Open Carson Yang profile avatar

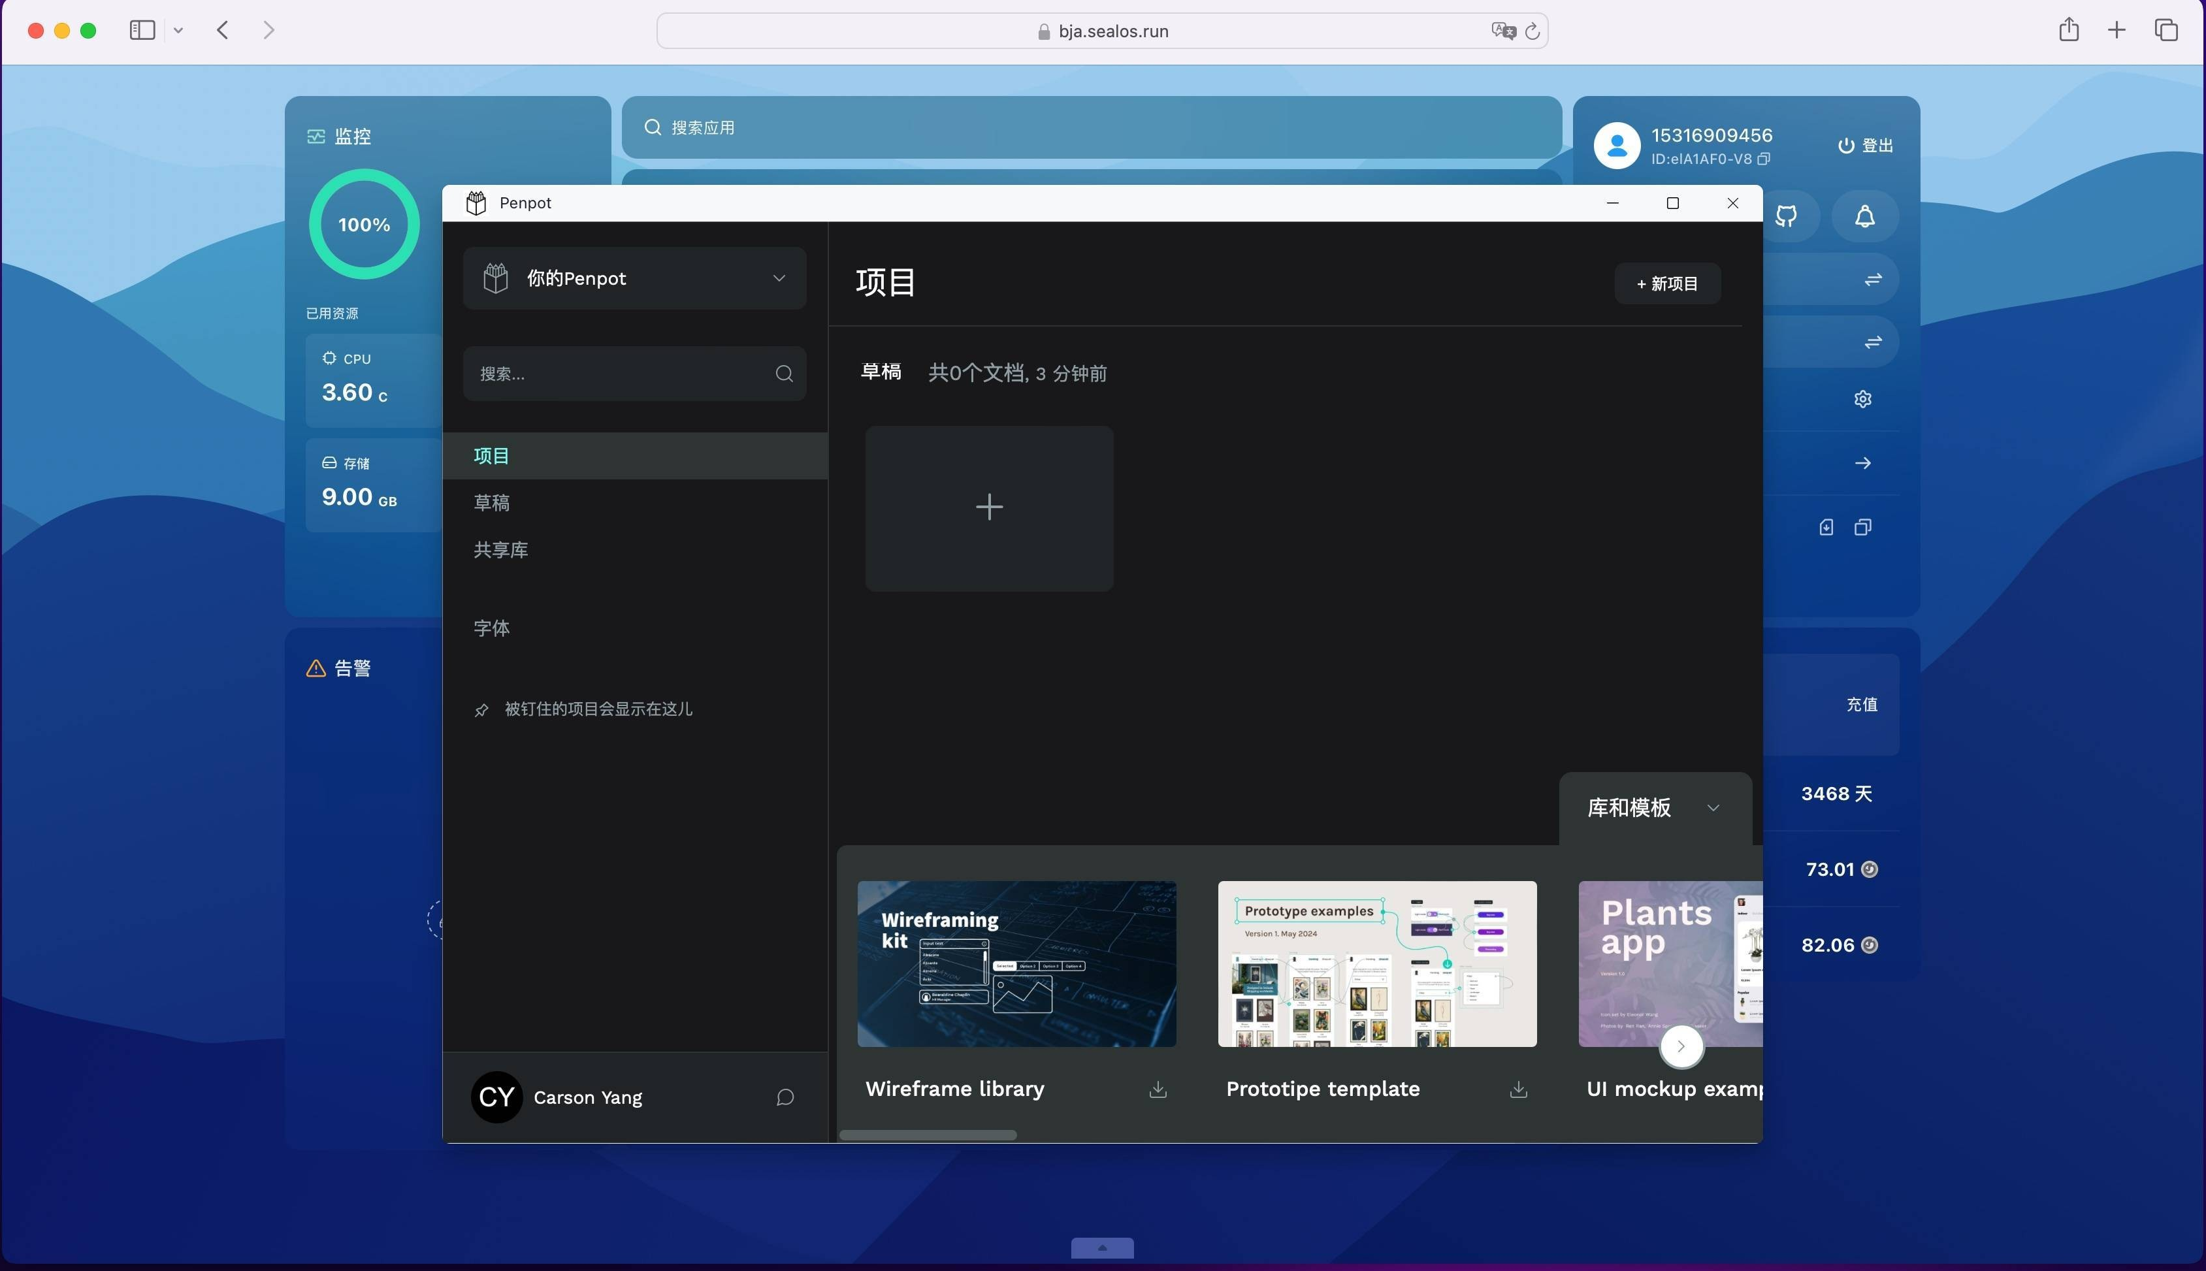496,1097
